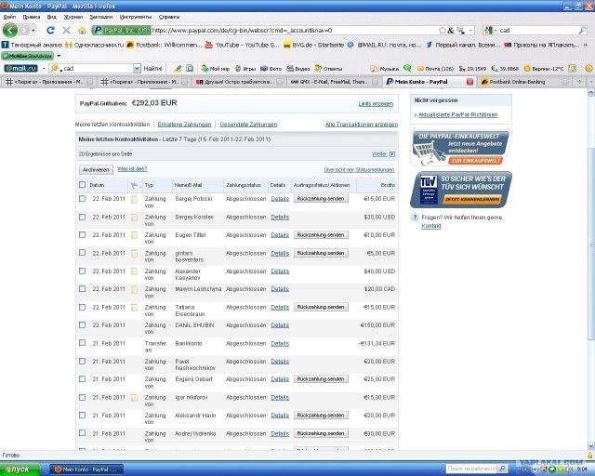Image resolution: width=595 pixels, height=476 pixels.
Task: Click the flag icon in the table header
Action: click(x=134, y=185)
